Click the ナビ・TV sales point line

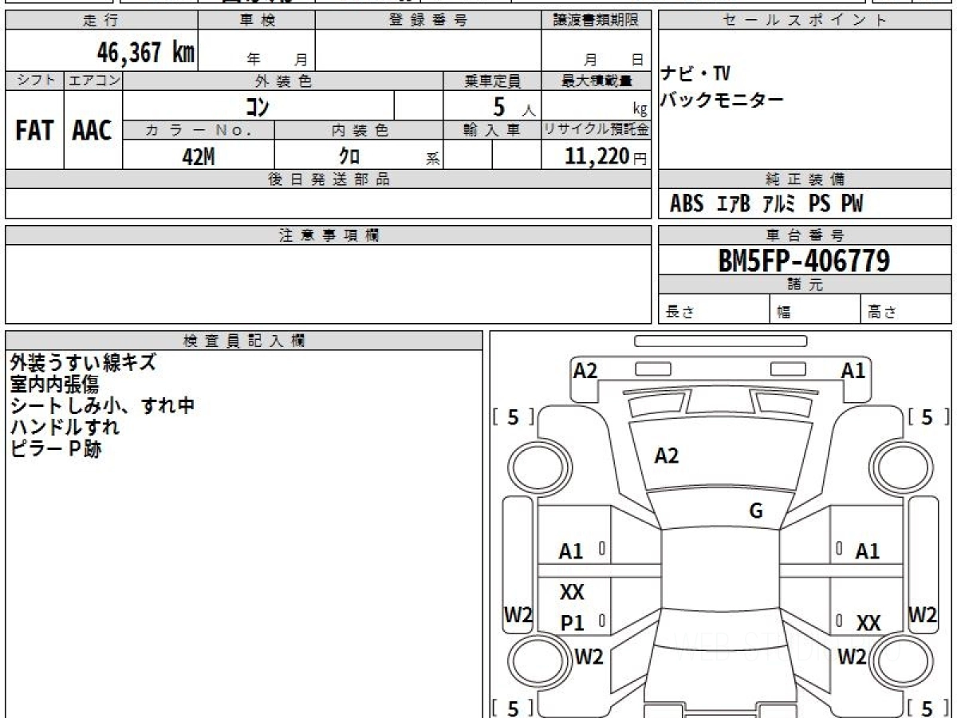[x=695, y=74]
